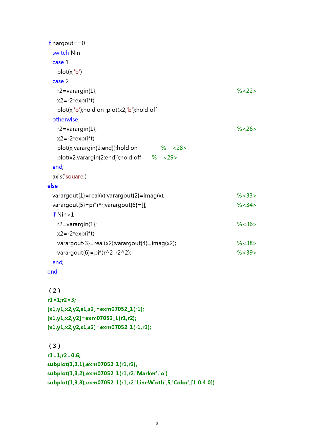Click line varargout{3}=real(x2);varargout{4}=imag(x2);
Image resolution: width=314 pixels, height=445 pixels.
click(117, 243)
